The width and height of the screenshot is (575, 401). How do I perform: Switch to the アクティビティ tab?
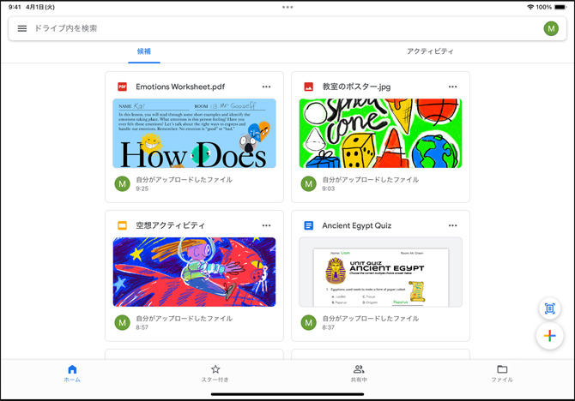click(x=430, y=51)
